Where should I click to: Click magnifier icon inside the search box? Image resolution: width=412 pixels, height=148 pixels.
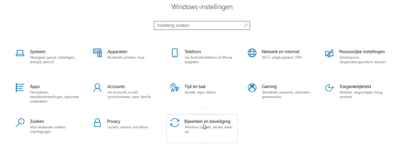pyautogui.click(x=246, y=25)
